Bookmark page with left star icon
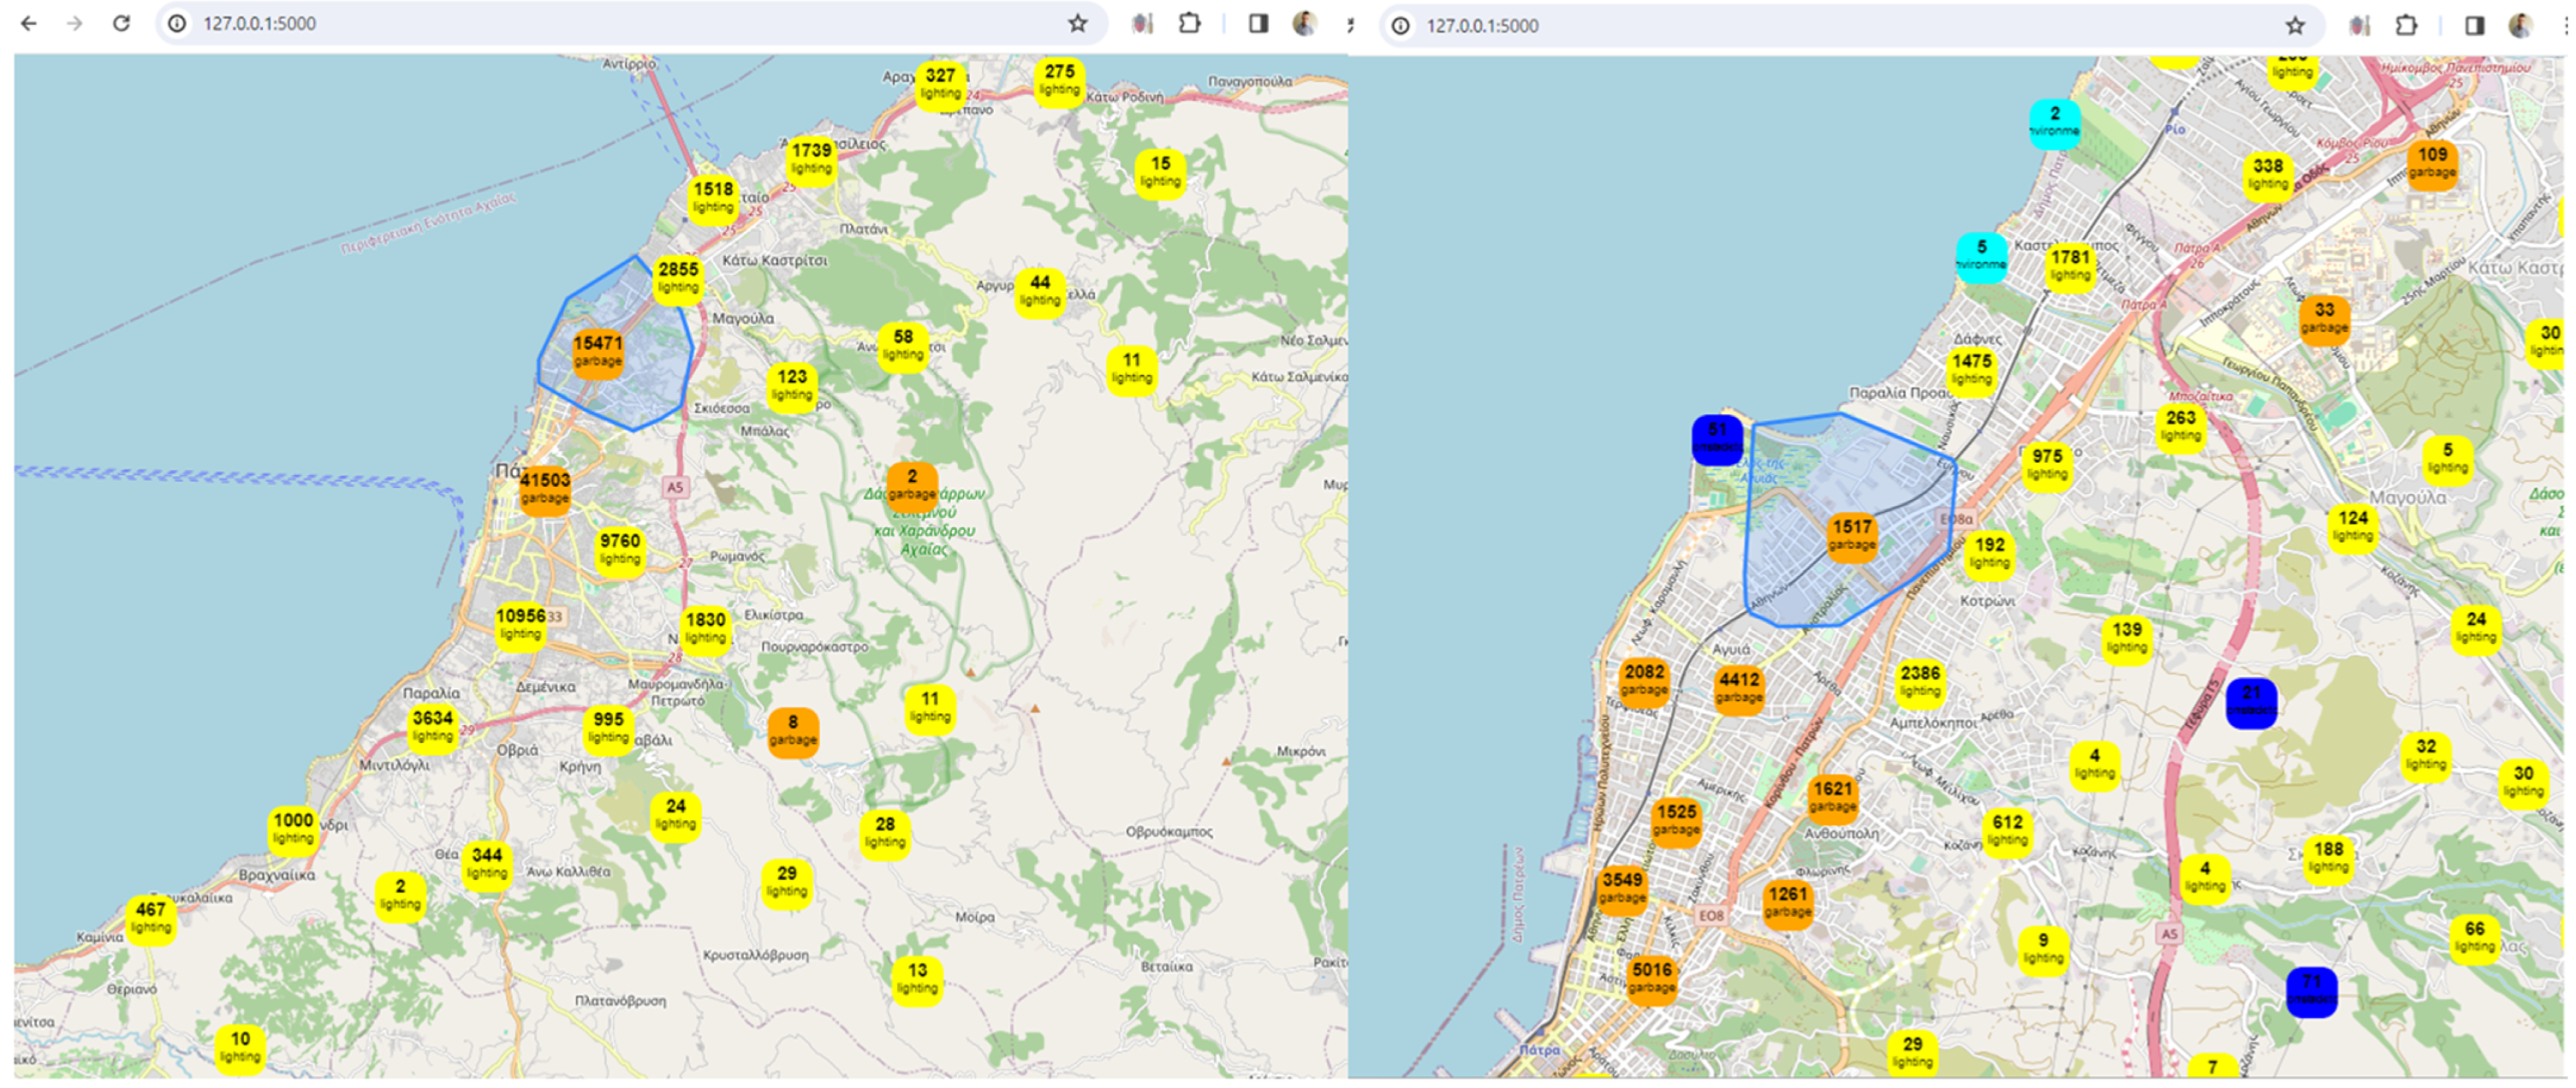Viewport: 2576px width, 1088px height. point(1077,23)
